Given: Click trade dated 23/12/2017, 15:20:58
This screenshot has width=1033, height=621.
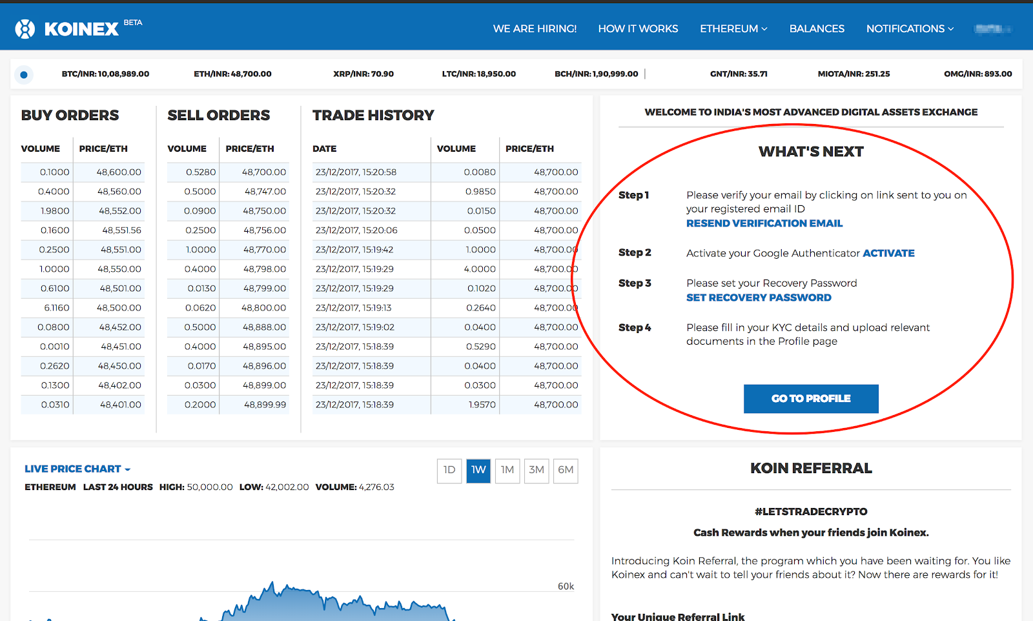Looking at the screenshot, I should (x=356, y=172).
